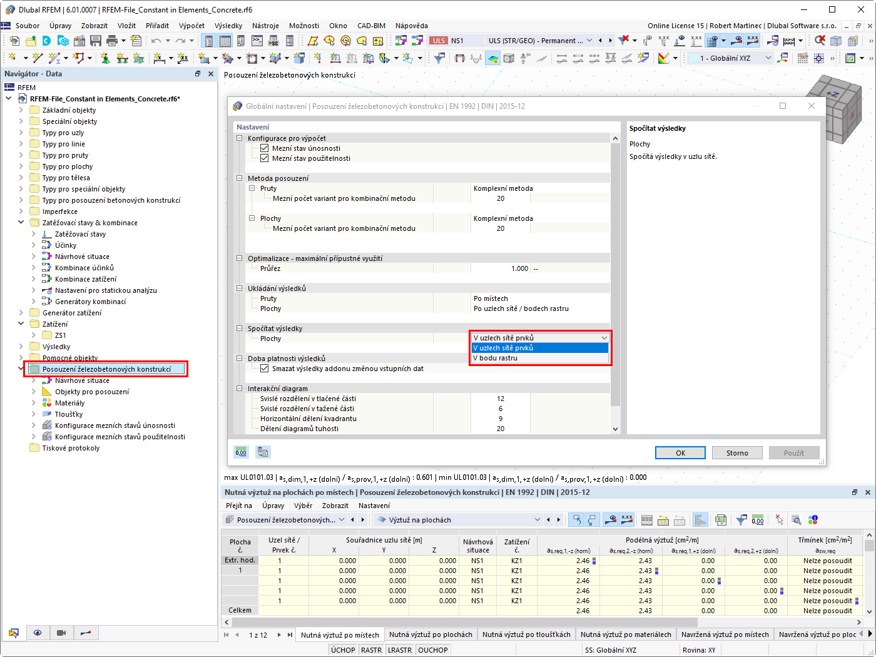Click the filter funnel icon in results toolbar
This screenshot has width=876, height=657.
741,520
